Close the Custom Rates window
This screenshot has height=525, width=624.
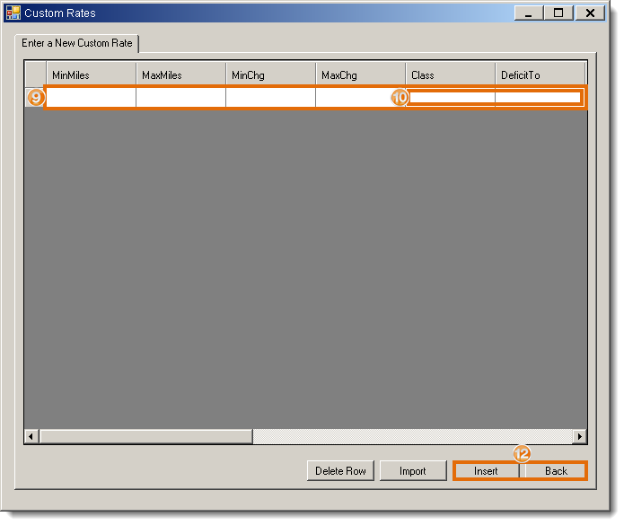click(x=590, y=13)
